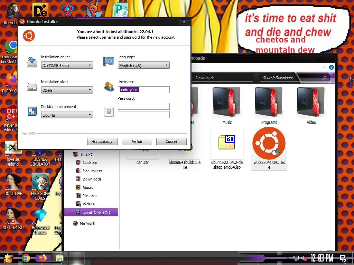
Task: Click the Ubuntu logo in installer header
Action: [29, 36]
